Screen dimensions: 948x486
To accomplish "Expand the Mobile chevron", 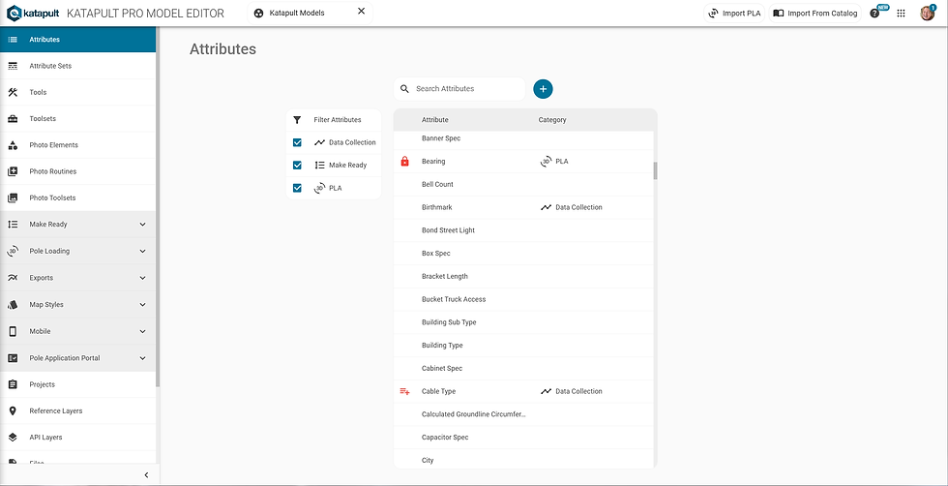I will click(143, 331).
